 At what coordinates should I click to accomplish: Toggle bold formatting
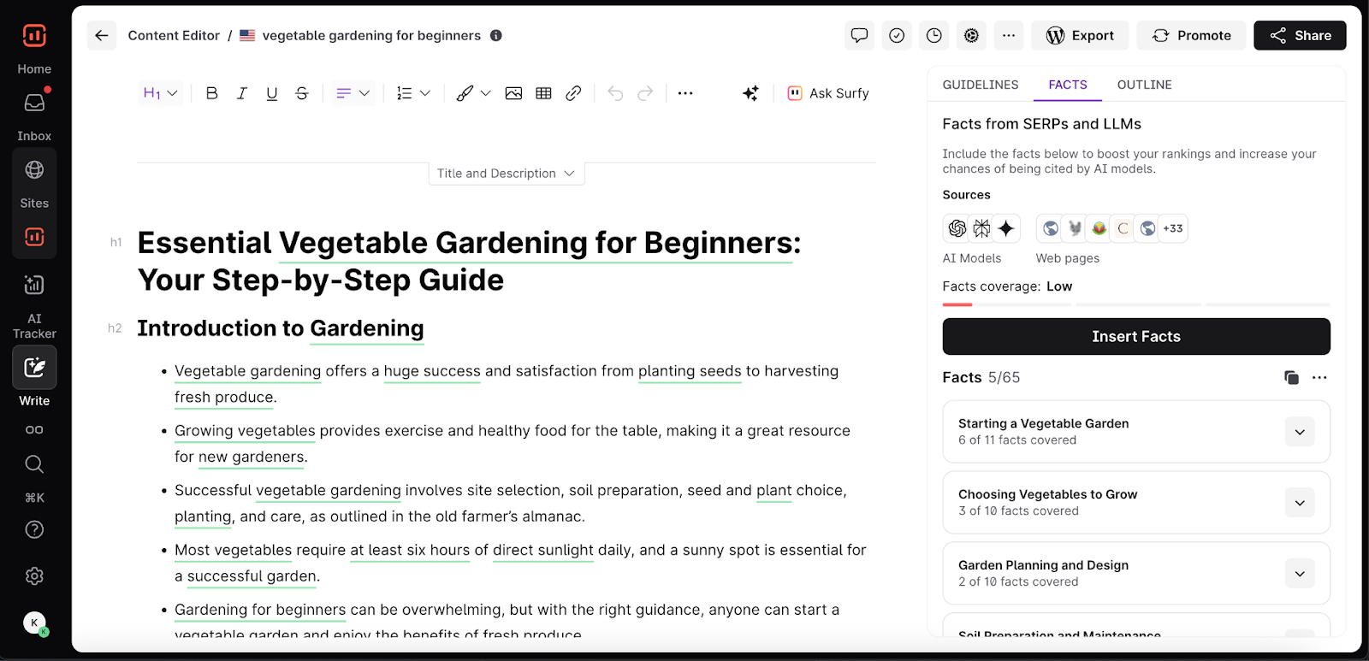(212, 93)
